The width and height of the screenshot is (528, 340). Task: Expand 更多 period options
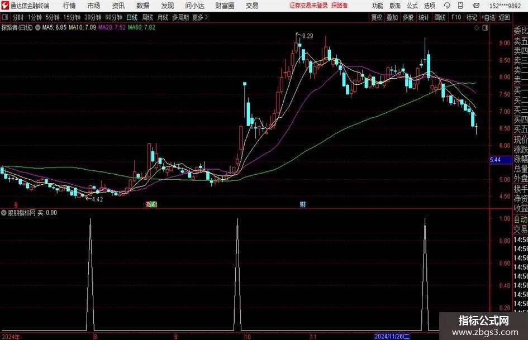[x=200, y=17]
